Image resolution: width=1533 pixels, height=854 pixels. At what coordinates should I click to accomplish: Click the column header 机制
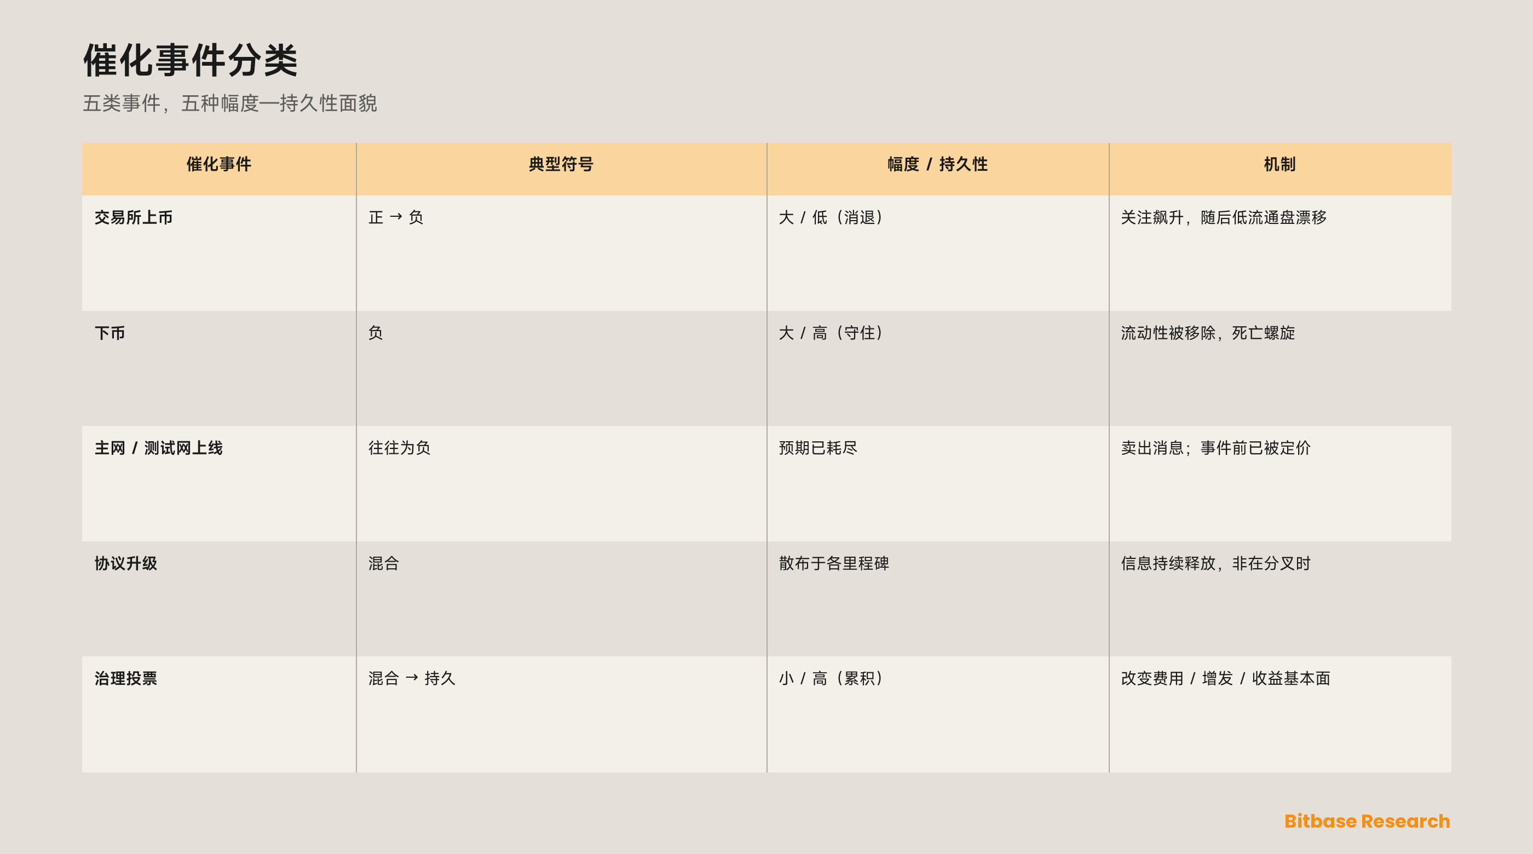point(1280,164)
